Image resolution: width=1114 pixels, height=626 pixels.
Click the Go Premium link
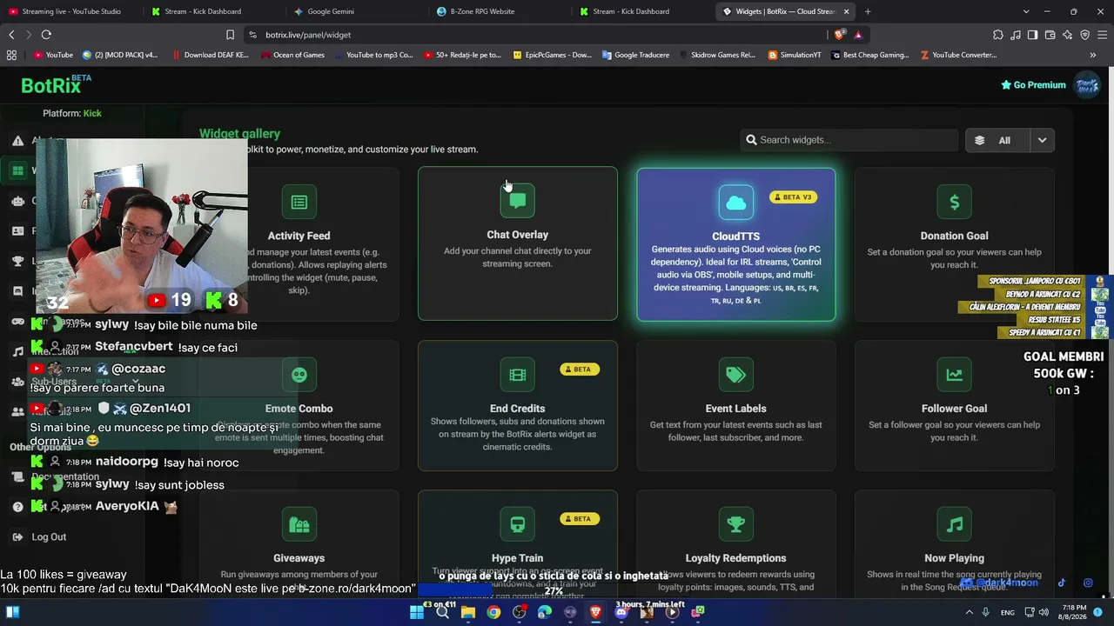(1033, 85)
